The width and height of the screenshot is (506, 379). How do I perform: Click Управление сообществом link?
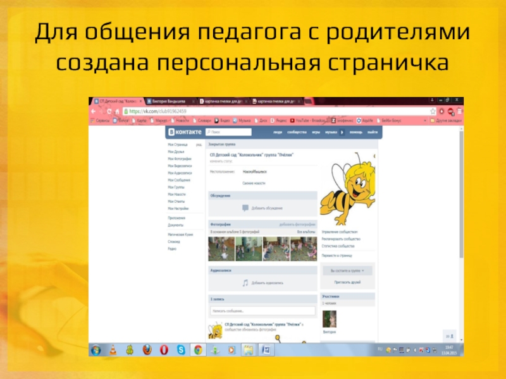pos(340,232)
